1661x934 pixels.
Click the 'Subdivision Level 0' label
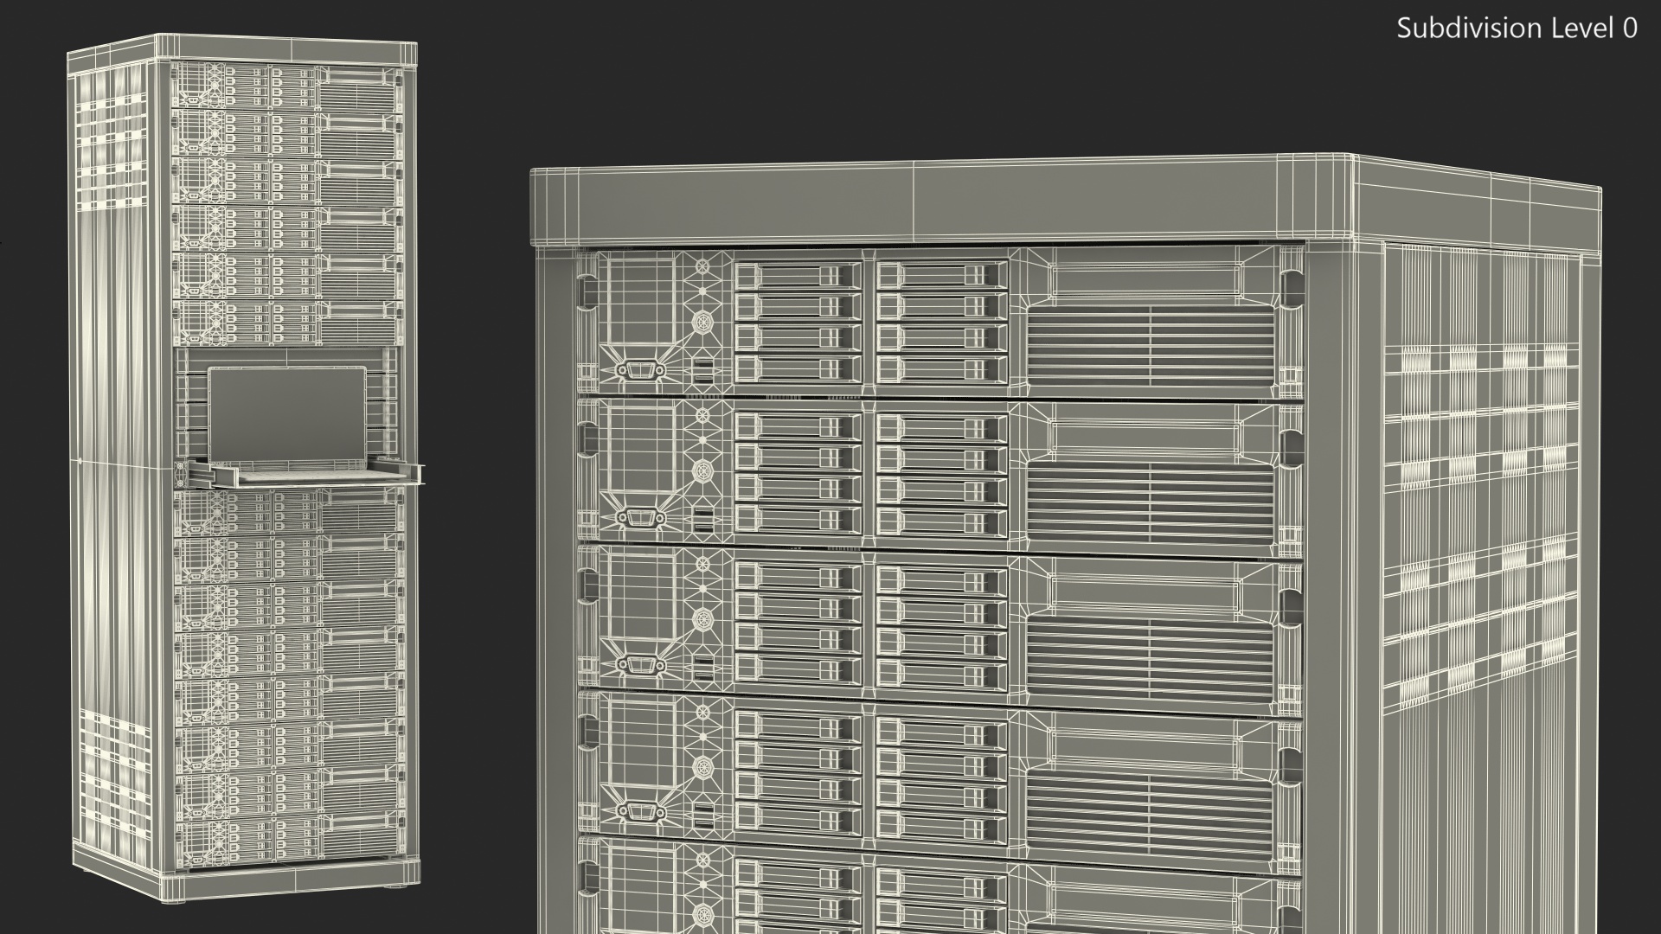pos(1517,29)
